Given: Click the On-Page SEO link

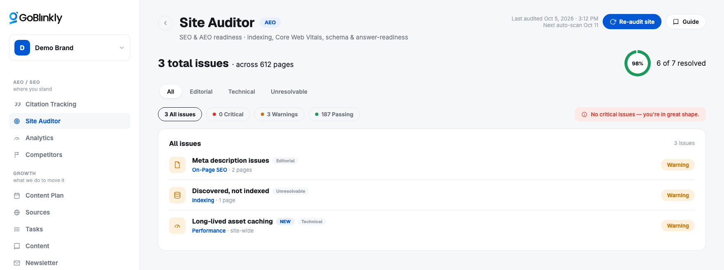Looking at the screenshot, I should [209, 170].
